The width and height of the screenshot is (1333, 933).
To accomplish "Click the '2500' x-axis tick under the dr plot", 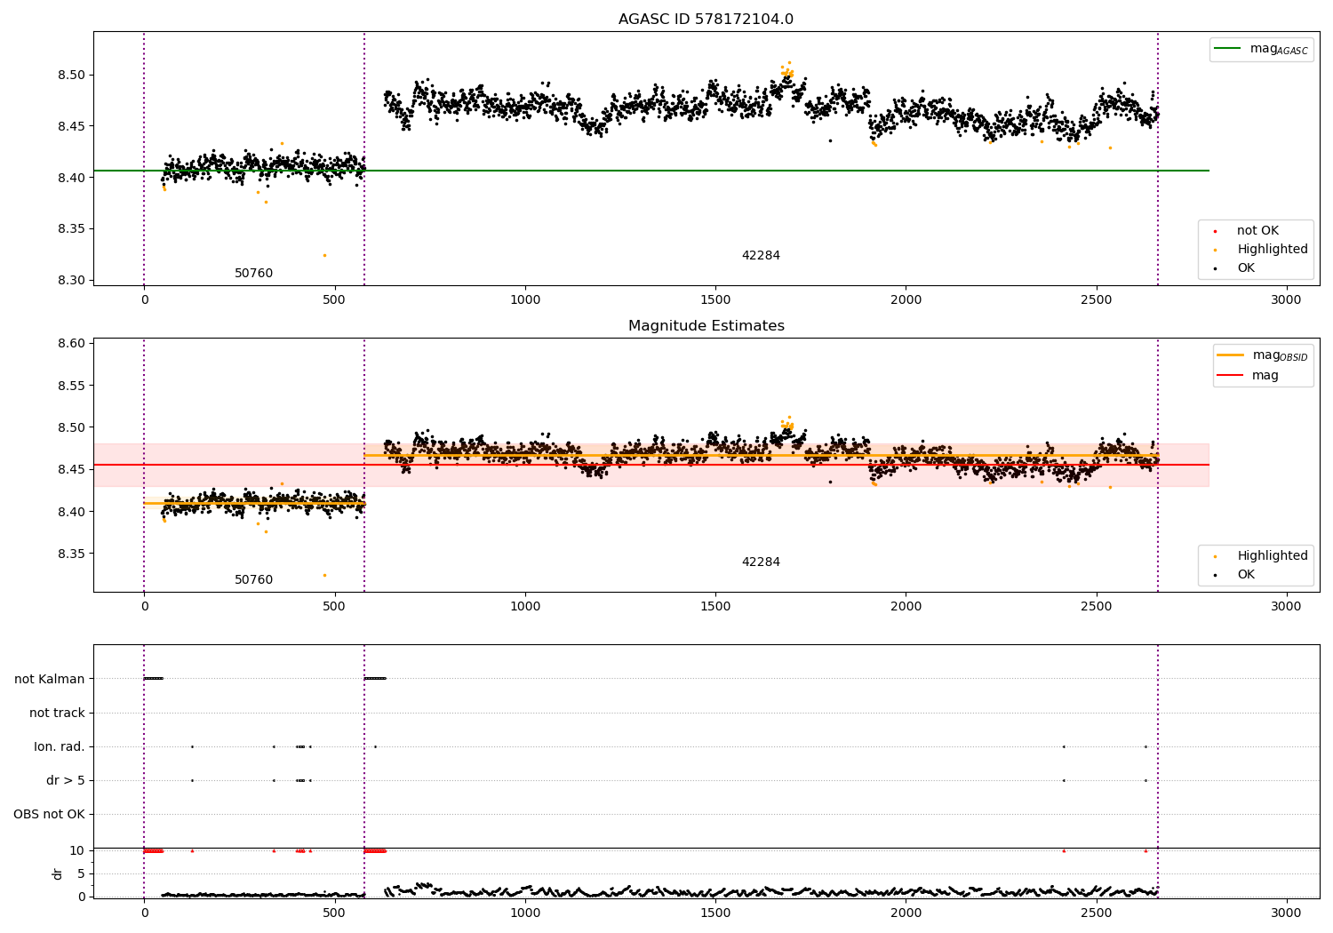I will click(x=1096, y=913).
